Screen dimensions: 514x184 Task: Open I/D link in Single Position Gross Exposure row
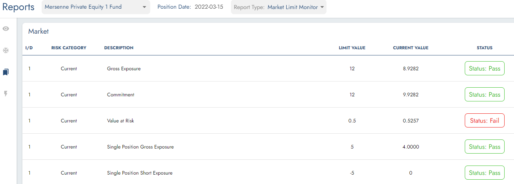(x=29, y=147)
